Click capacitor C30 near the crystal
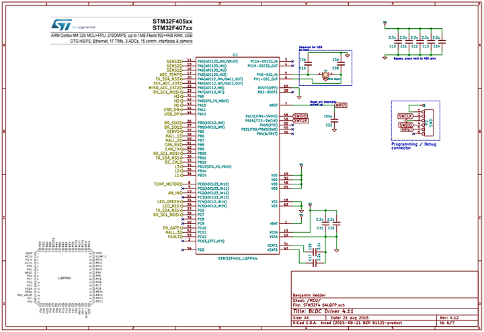 pyautogui.click(x=341, y=64)
